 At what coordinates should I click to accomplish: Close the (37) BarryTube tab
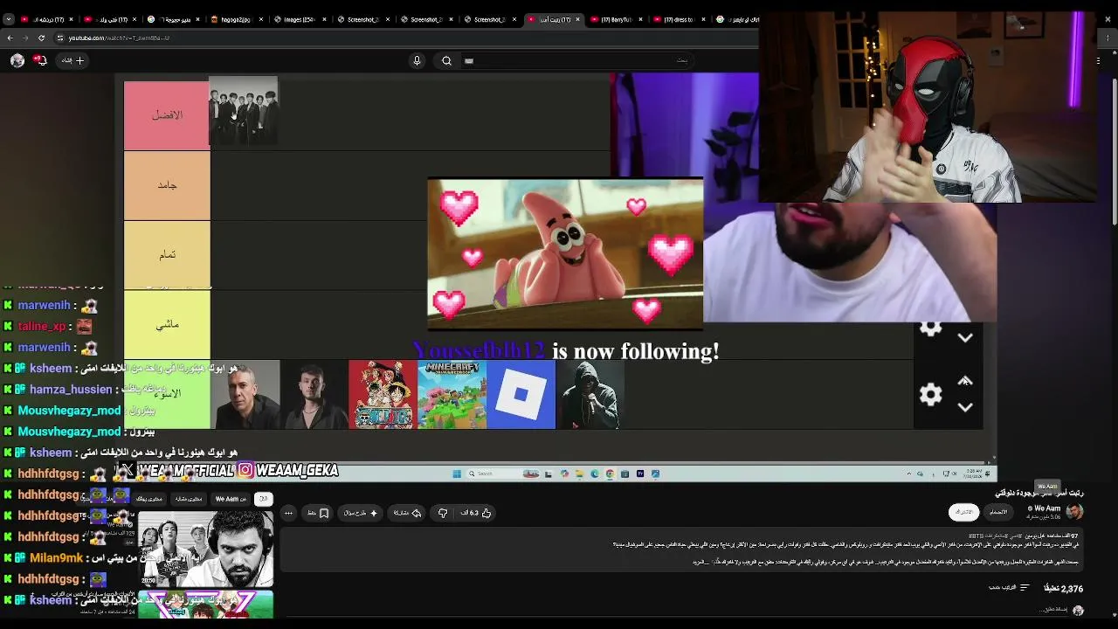641,19
